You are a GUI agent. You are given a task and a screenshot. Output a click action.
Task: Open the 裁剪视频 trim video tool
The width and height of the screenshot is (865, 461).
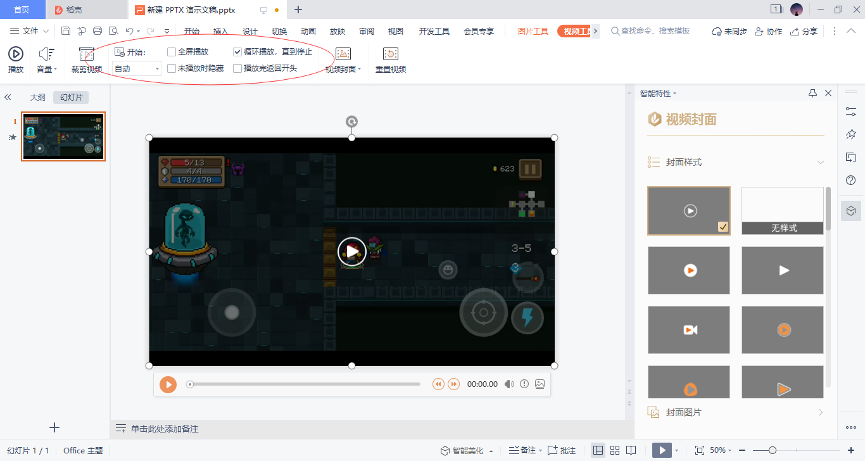click(87, 60)
